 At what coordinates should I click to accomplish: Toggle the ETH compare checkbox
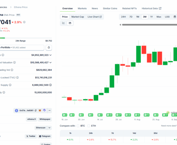coord(89,126)
